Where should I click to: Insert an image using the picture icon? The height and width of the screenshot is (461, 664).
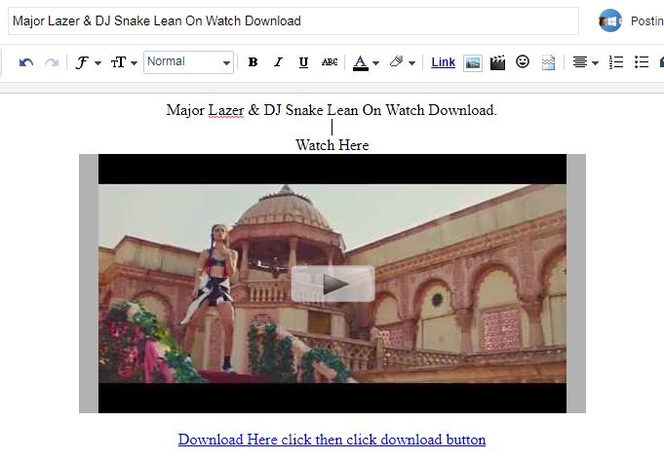[473, 63]
